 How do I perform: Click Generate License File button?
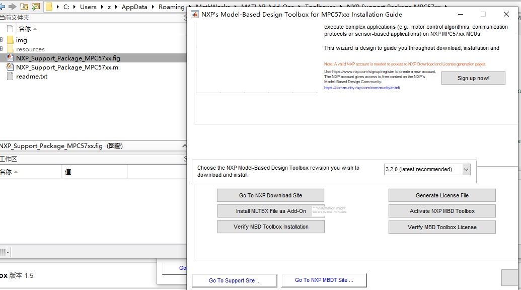point(442,195)
